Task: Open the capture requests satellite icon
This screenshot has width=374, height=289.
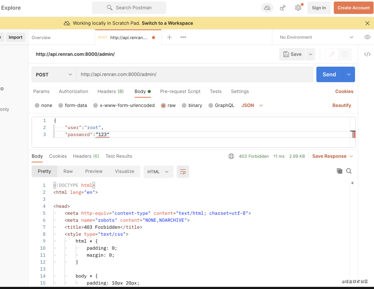Action: coord(283,8)
